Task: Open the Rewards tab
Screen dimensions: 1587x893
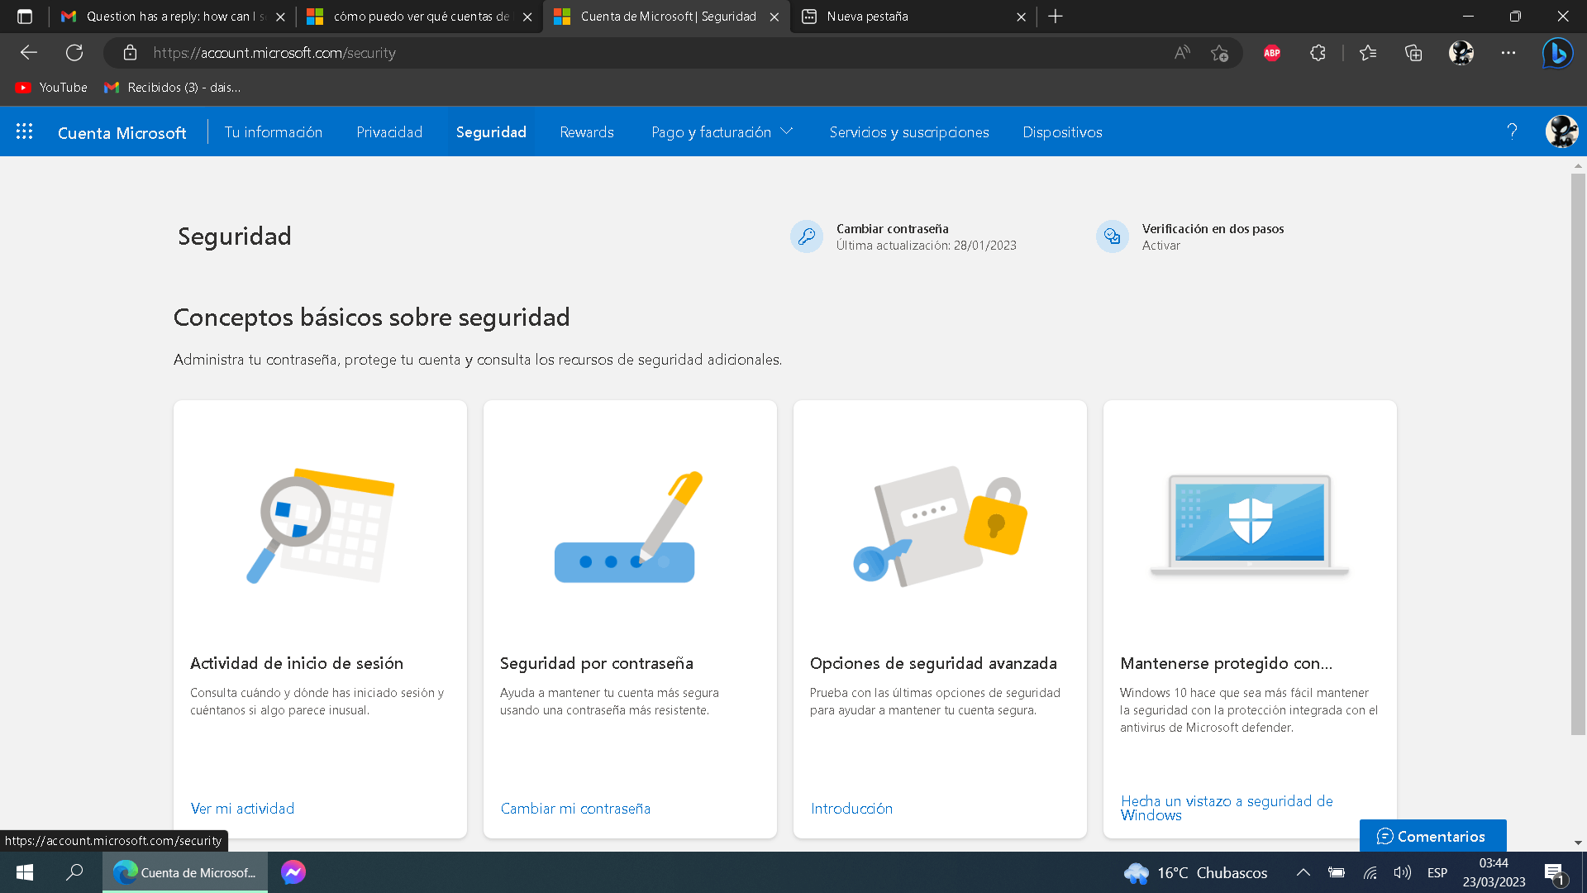Action: (x=587, y=132)
